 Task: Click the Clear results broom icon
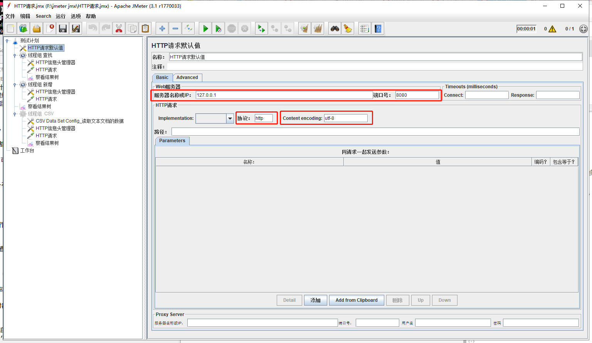pyautogui.click(x=304, y=29)
